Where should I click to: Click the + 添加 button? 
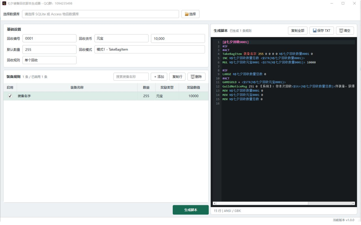pos(159,77)
